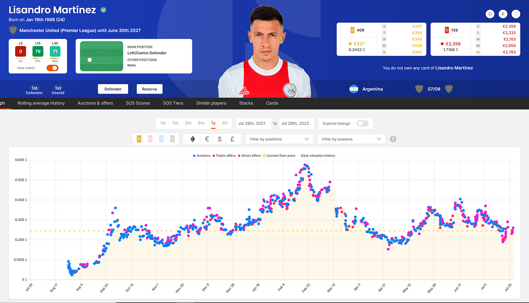
Task: Switch currency to Ethereum
Action: click(x=193, y=139)
